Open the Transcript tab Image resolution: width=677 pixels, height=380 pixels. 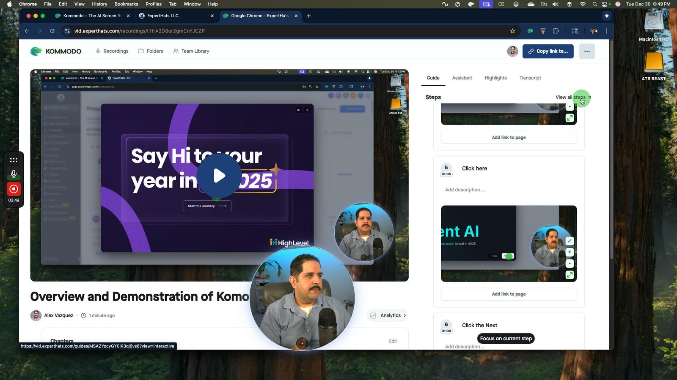[530, 78]
